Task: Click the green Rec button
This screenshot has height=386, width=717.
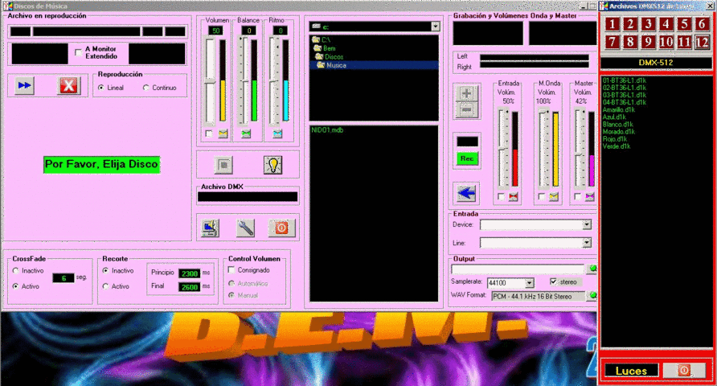Action: pos(467,158)
